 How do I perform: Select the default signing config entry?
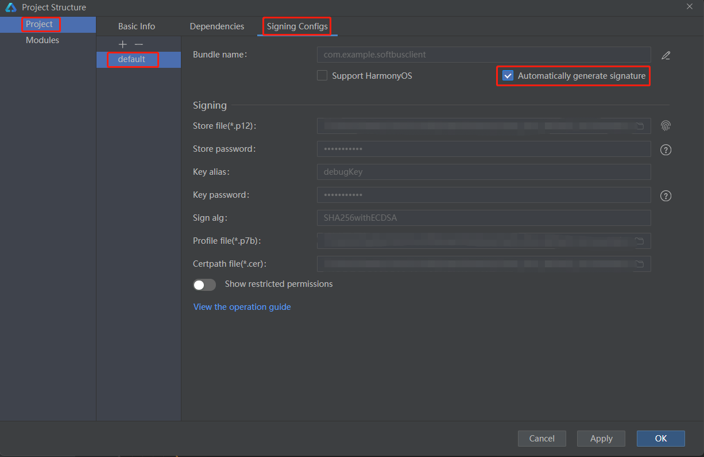pos(131,59)
